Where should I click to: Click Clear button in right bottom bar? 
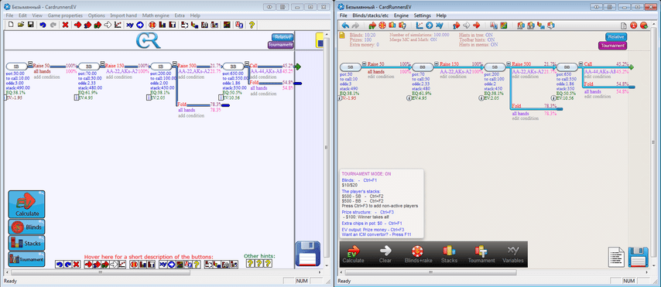pyautogui.click(x=385, y=255)
